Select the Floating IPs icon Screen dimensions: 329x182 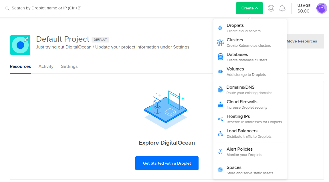220,118
